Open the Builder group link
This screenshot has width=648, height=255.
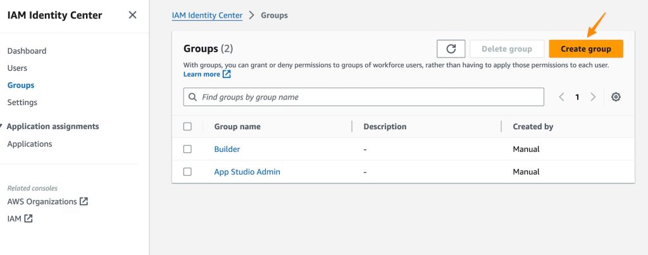tap(227, 149)
